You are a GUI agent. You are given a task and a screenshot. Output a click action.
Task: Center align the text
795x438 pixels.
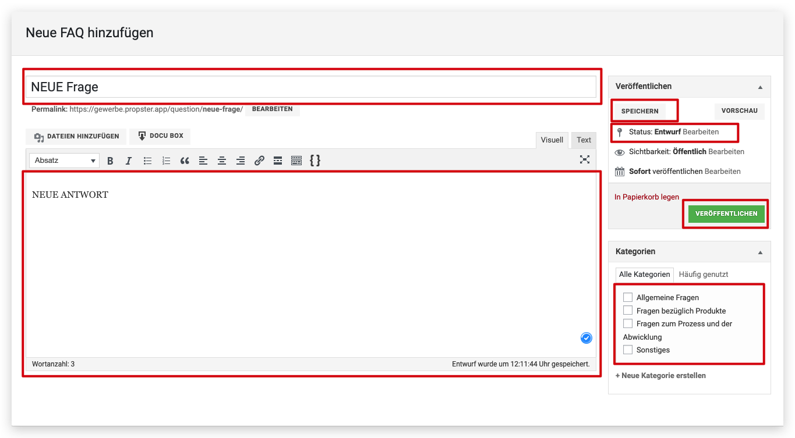222,161
